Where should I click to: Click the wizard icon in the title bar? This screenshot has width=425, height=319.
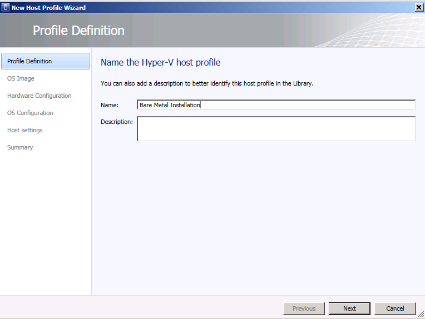[x=6, y=7]
